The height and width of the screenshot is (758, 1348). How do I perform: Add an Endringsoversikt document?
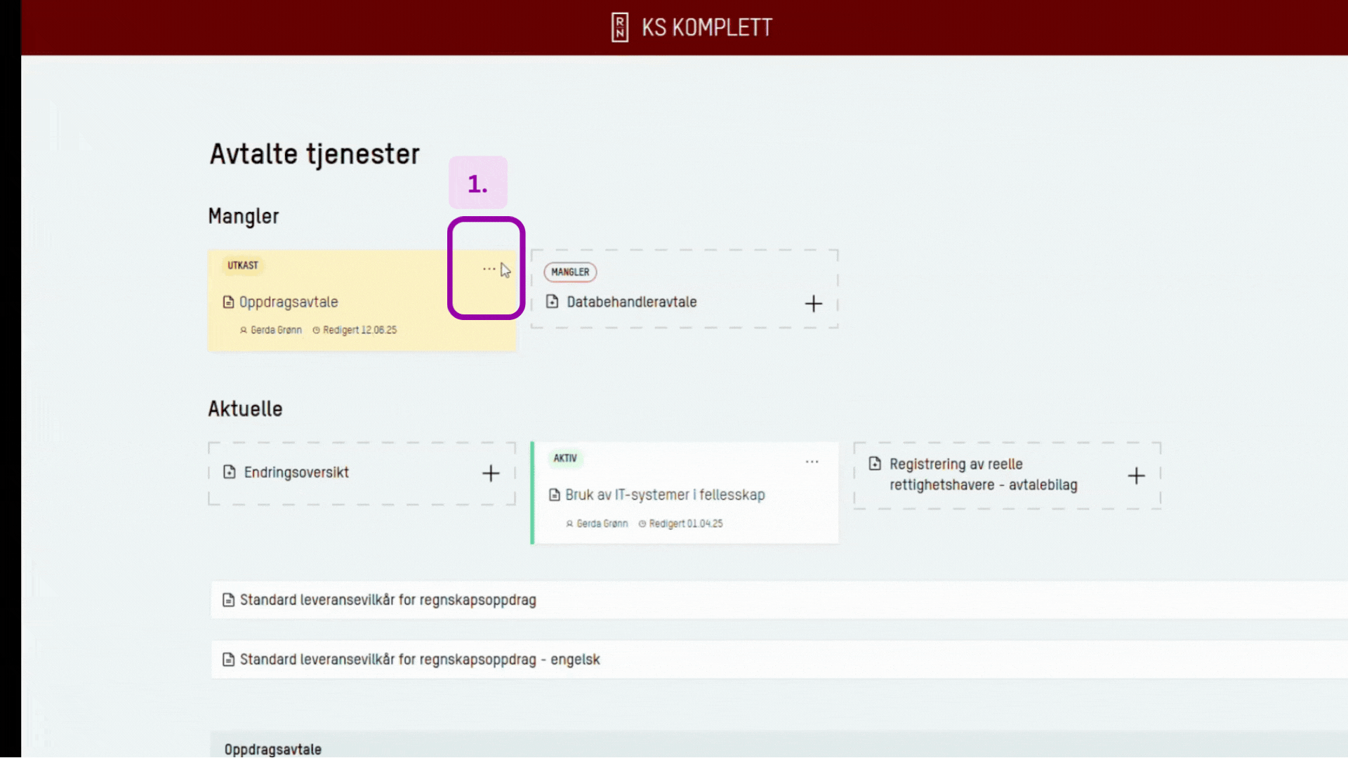click(491, 473)
